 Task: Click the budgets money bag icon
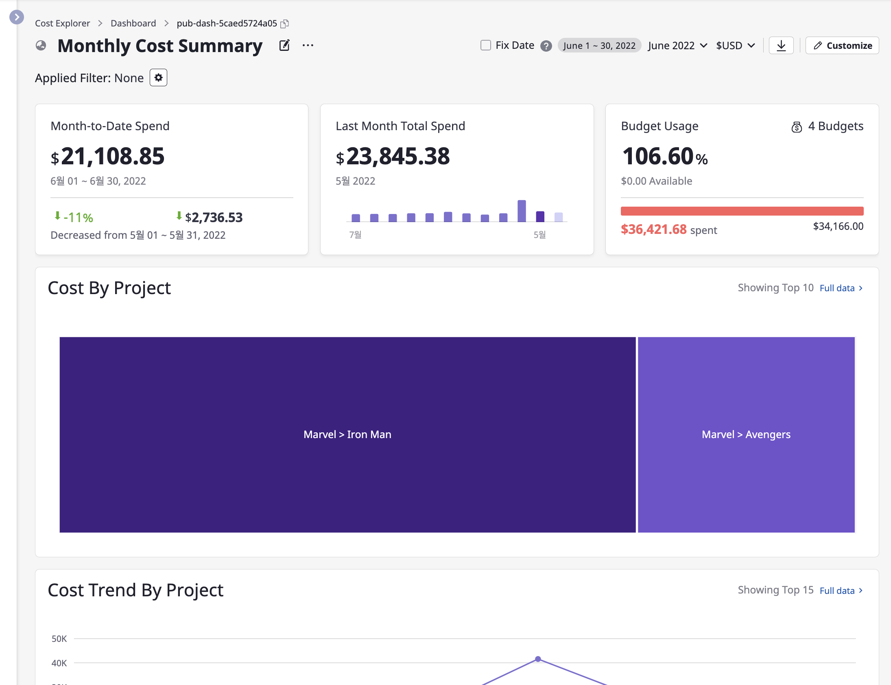[796, 127]
